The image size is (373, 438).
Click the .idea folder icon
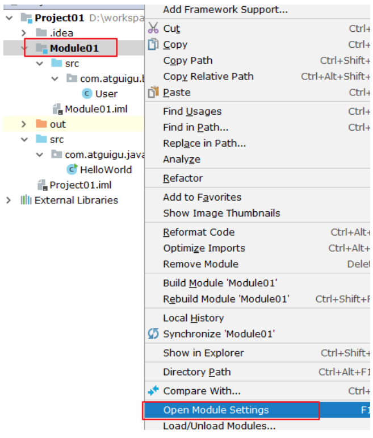tap(41, 33)
